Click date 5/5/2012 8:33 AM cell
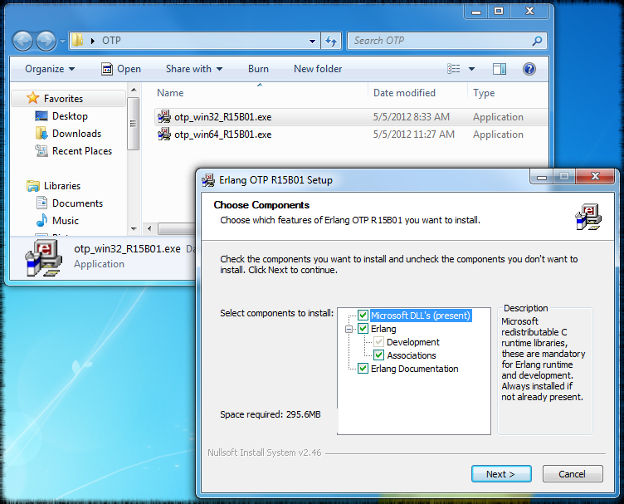624x504 pixels. (x=411, y=117)
